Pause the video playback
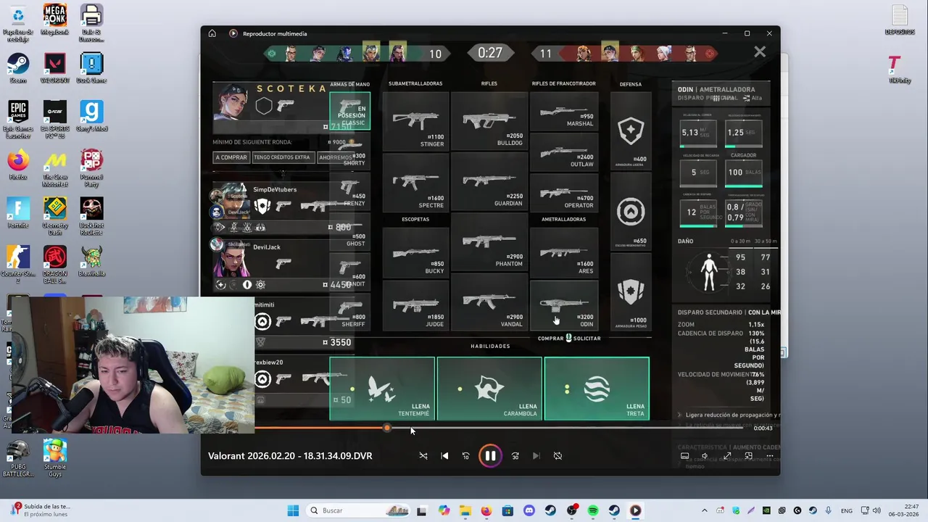Screen dimensions: 928x522 (x=490, y=456)
